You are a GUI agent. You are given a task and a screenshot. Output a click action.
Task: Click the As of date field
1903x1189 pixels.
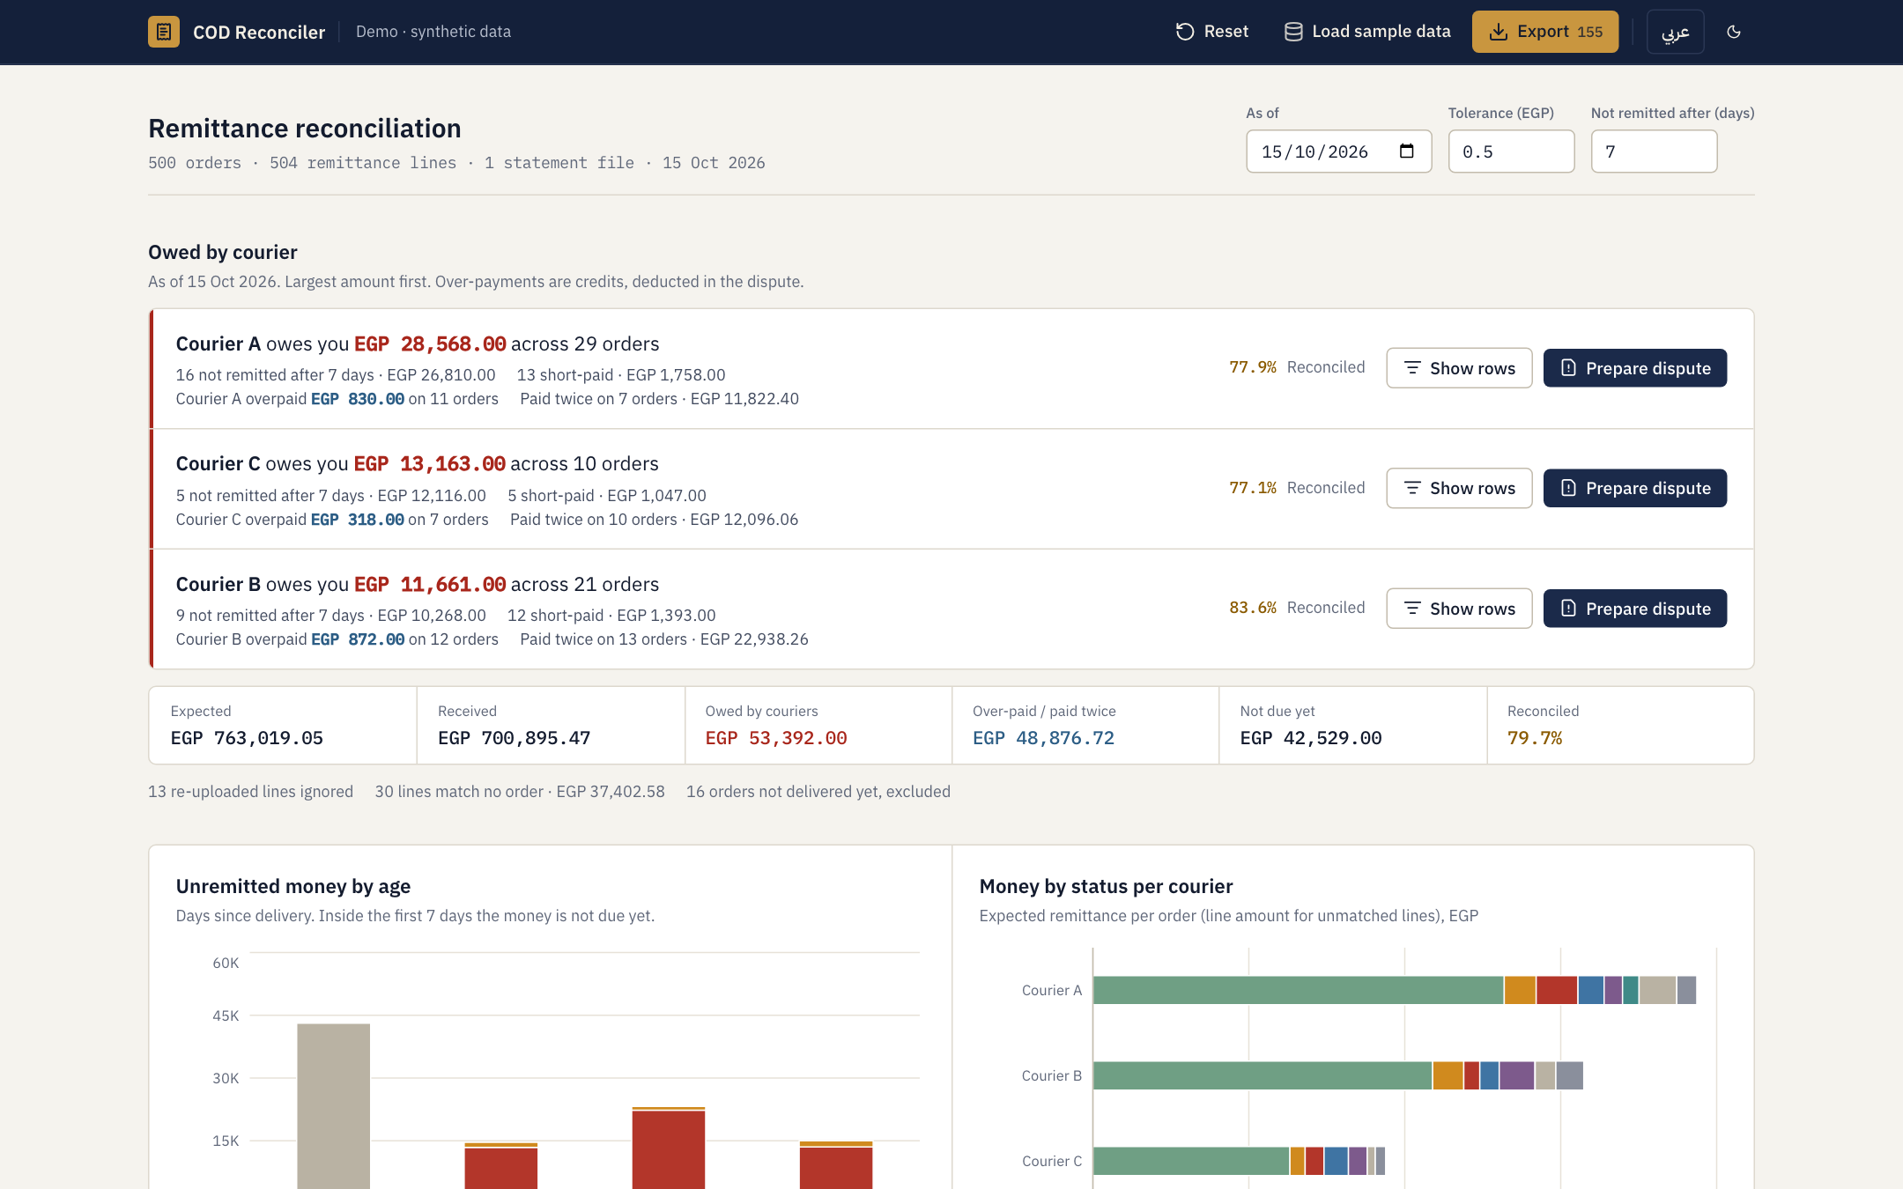click(x=1338, y=151)
